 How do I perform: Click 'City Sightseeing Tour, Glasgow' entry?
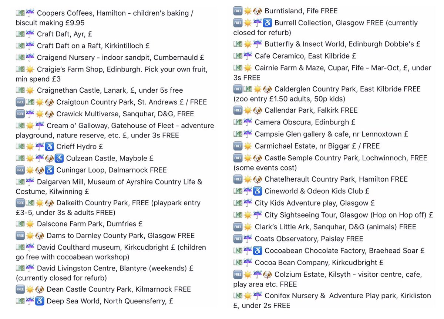point(333,215)
